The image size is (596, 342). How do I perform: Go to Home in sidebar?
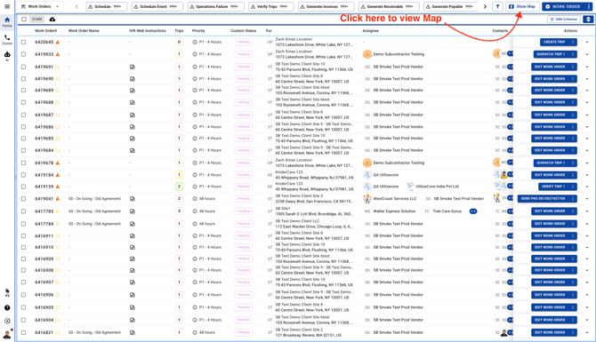point(7,21)
